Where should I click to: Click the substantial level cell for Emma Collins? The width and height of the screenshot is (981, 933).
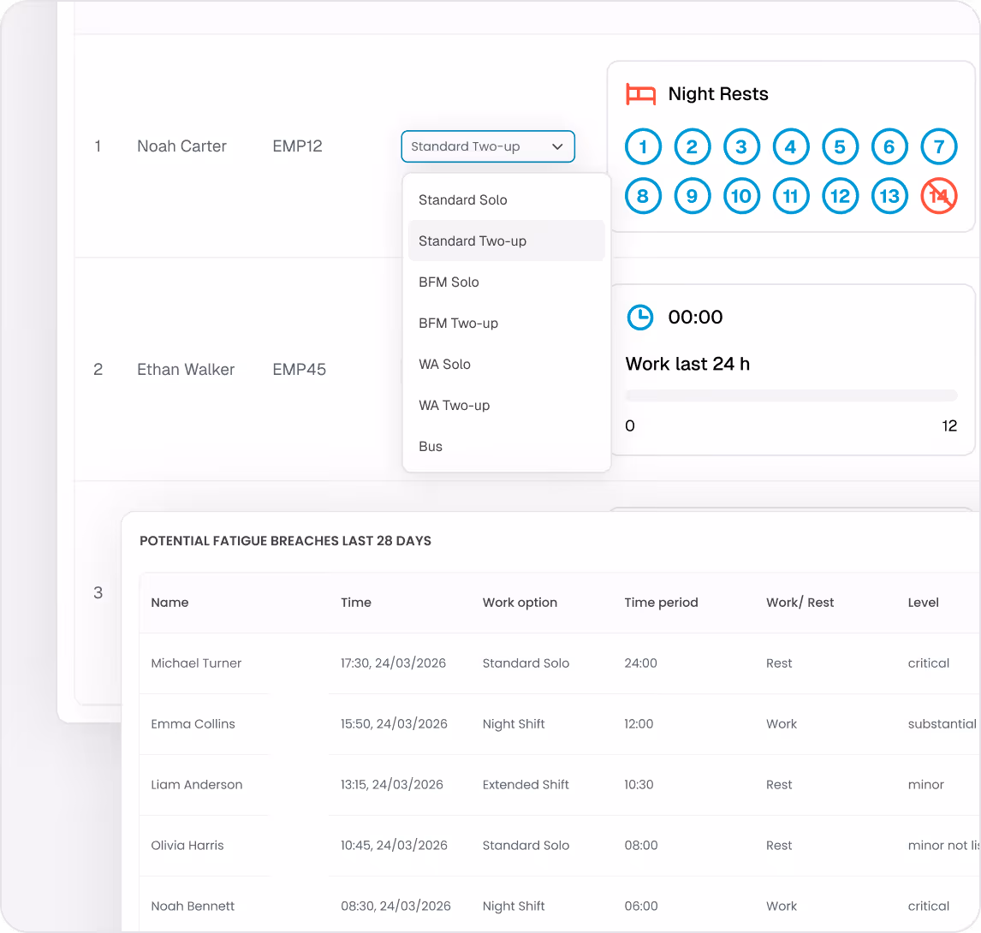(x=942, y=724)
